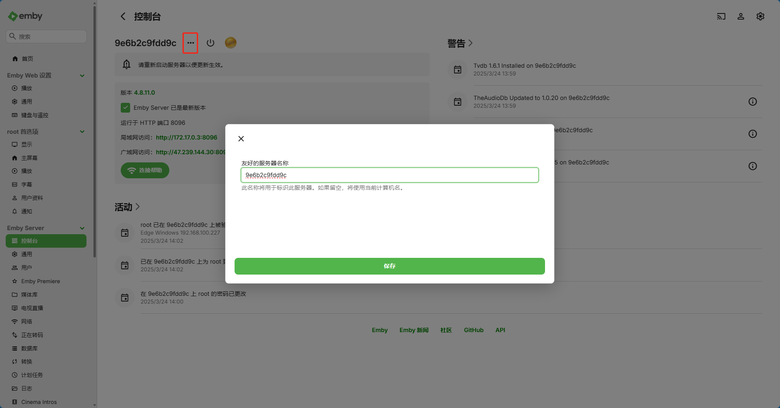Open Live TV settings
780x408 pixels.
[x=46, y=308]
